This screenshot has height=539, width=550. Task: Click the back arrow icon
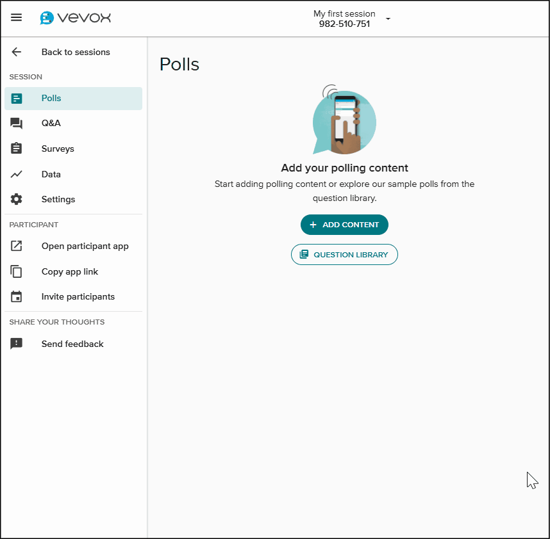pos(17,52)
